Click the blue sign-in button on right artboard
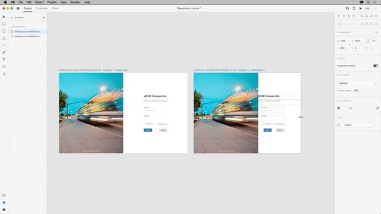This screenshot has width=381, height=214. click(x=267, y=130)
